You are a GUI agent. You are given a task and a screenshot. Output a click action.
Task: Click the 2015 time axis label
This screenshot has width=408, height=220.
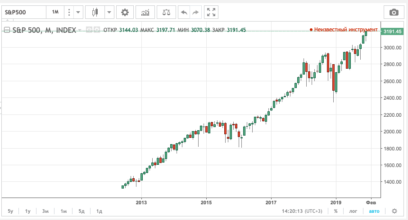206,202
